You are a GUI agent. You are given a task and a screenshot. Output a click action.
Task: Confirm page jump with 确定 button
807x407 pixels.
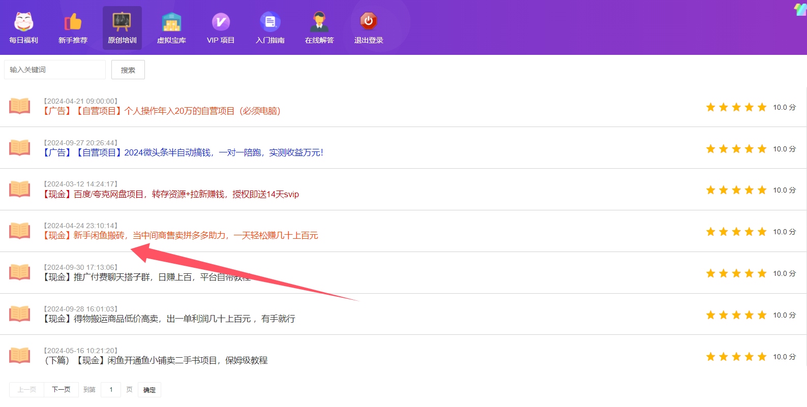150,390
